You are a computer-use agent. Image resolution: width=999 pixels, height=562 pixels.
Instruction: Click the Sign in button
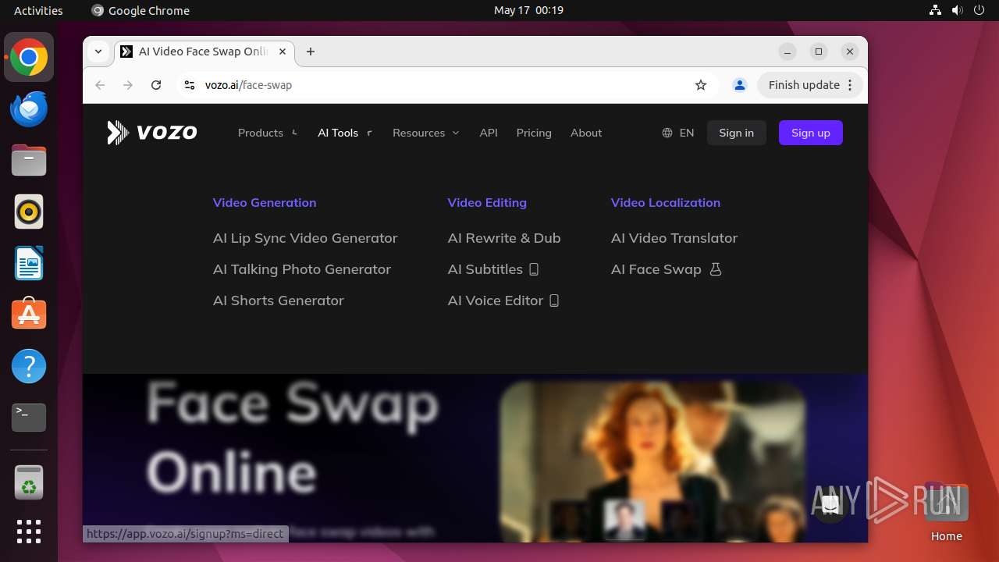tap(737, 133)
